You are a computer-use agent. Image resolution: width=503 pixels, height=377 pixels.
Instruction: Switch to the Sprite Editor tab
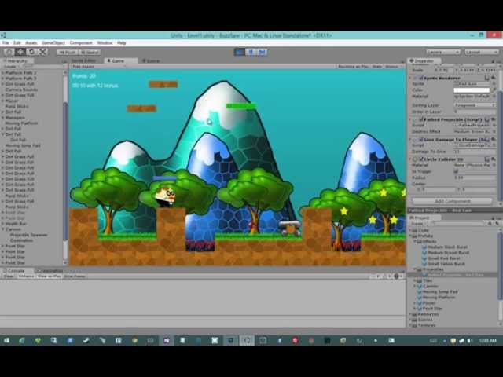coord(83,60)
